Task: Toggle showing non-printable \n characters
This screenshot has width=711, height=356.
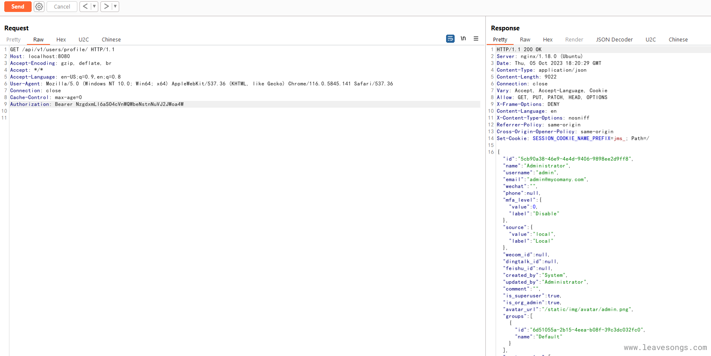Action: coord(463,39)
